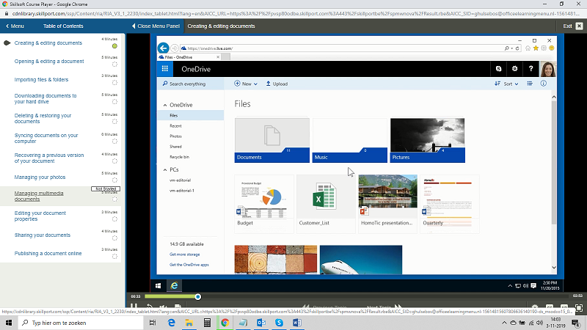
Task: Click the Exit X button of the course player
Action: pos(579,26)
